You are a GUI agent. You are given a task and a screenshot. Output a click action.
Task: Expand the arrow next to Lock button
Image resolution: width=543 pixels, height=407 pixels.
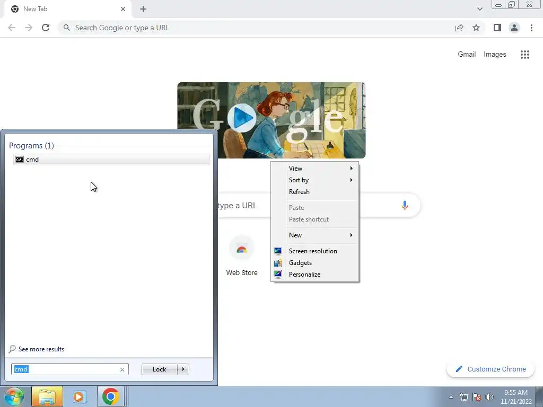coord(183,369)
